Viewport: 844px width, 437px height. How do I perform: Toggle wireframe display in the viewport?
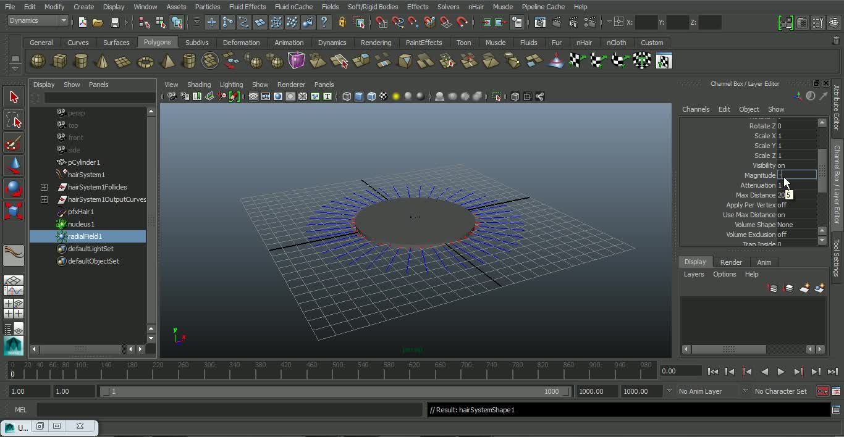pos(347,96)
